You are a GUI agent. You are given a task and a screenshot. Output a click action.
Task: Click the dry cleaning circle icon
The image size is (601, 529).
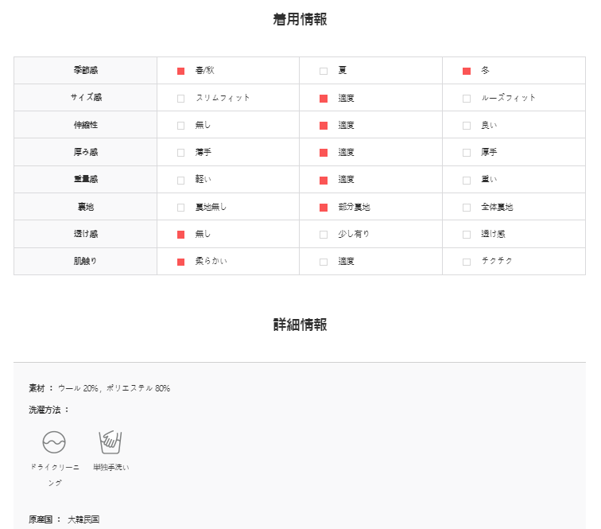(54, 442)
